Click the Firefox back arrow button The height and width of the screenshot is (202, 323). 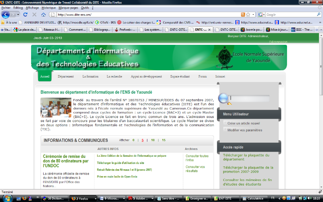(6, 15)
